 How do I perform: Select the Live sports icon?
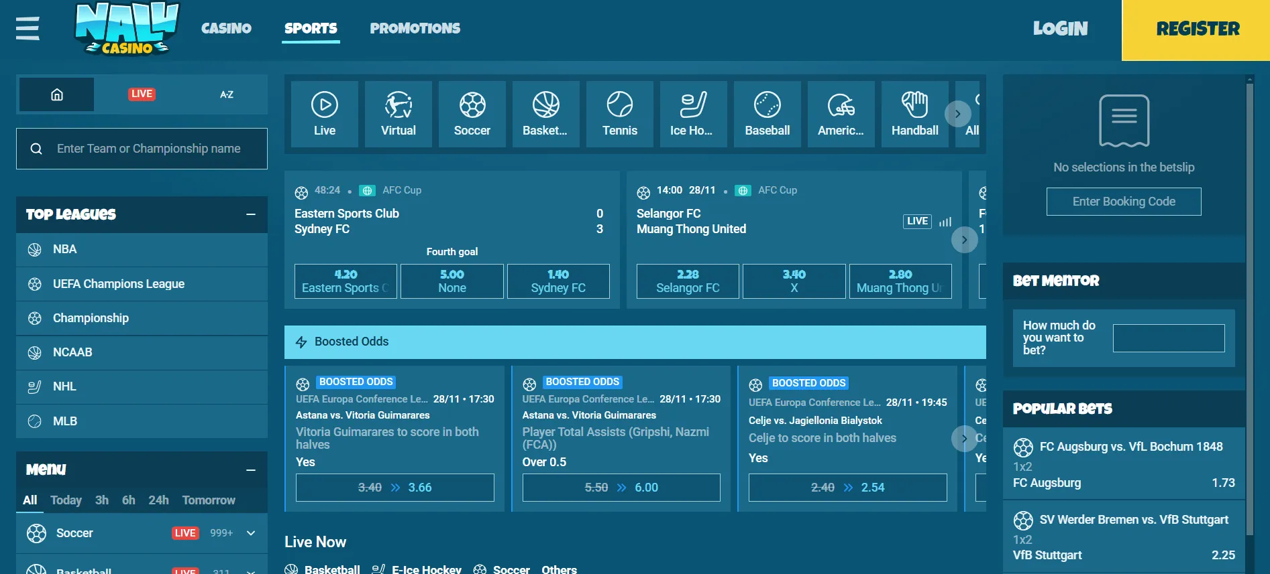(325, 114)
